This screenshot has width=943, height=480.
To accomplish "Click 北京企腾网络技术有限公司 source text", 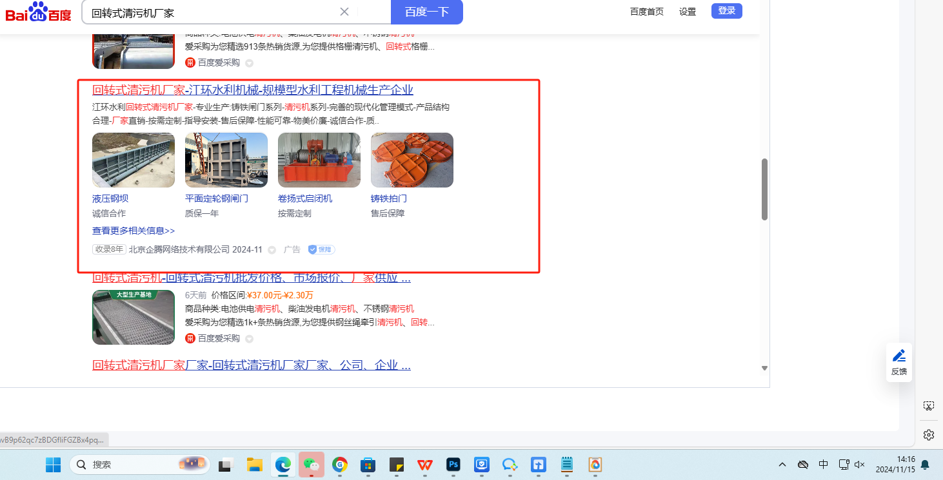I will coord(179,249).
